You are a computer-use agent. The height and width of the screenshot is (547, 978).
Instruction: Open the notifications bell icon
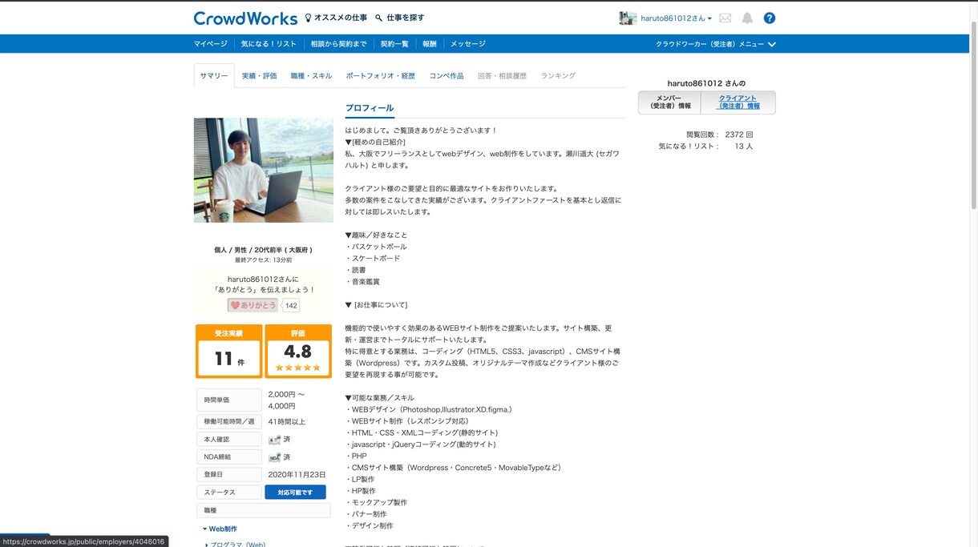coord(747,18)
